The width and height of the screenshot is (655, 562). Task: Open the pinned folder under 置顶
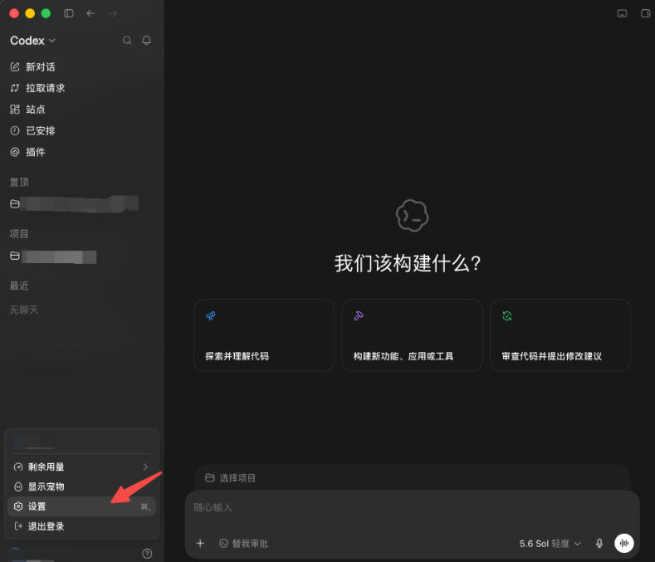[75, 204]
